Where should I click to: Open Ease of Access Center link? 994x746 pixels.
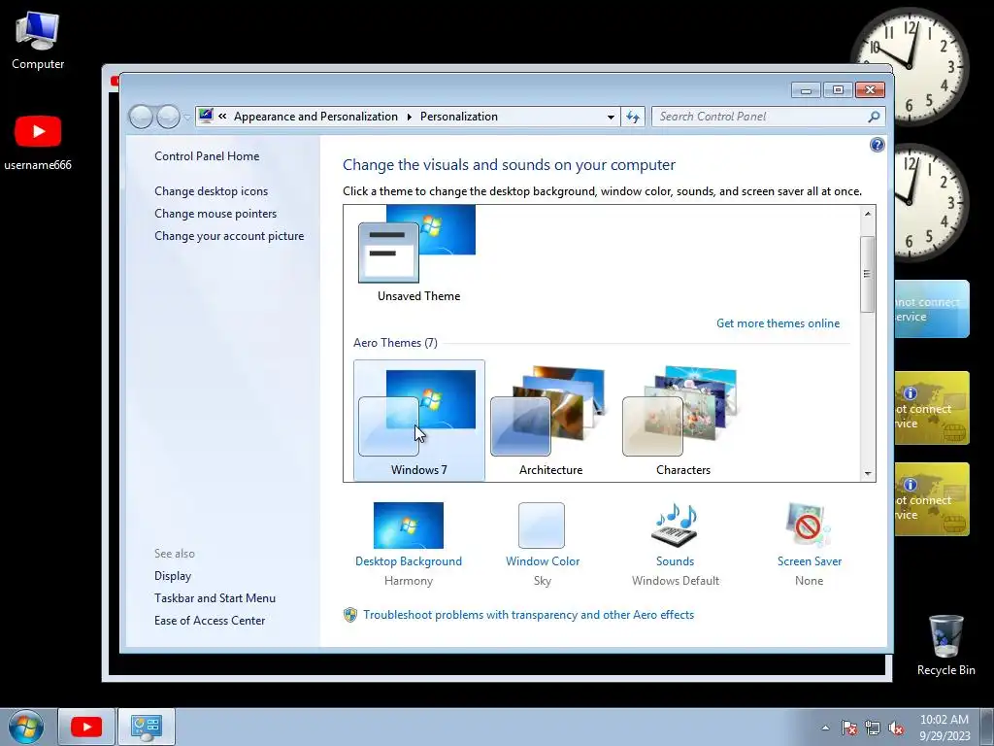tap(210, 621)
